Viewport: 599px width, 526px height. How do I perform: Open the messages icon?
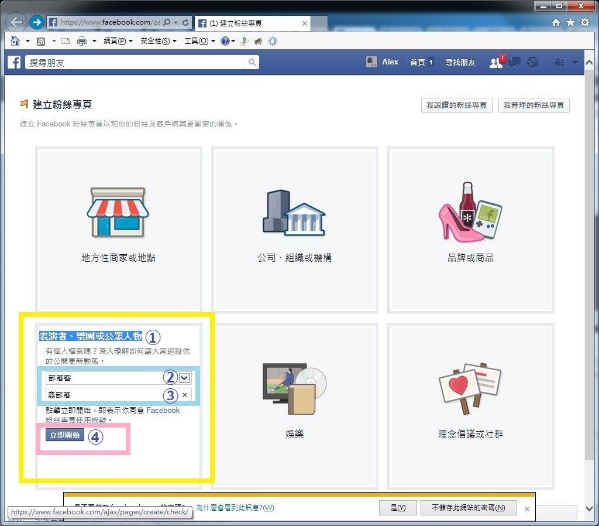pos(514,62)
